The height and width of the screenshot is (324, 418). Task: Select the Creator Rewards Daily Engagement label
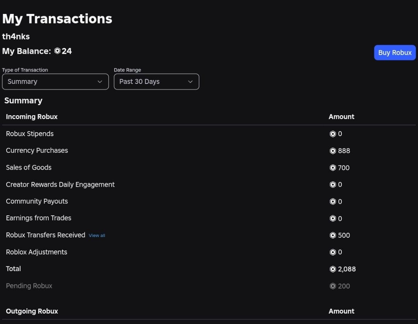click(x=60, y=184)
